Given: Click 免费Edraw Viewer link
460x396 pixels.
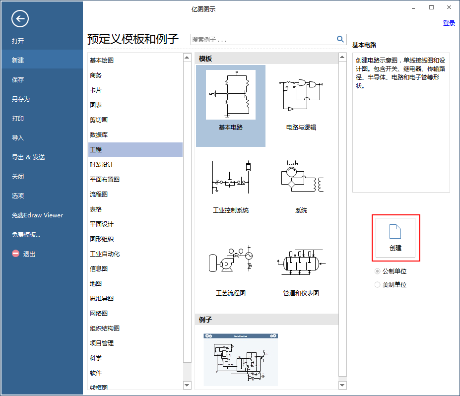Looking at the screenshot, I should (42, 215).
